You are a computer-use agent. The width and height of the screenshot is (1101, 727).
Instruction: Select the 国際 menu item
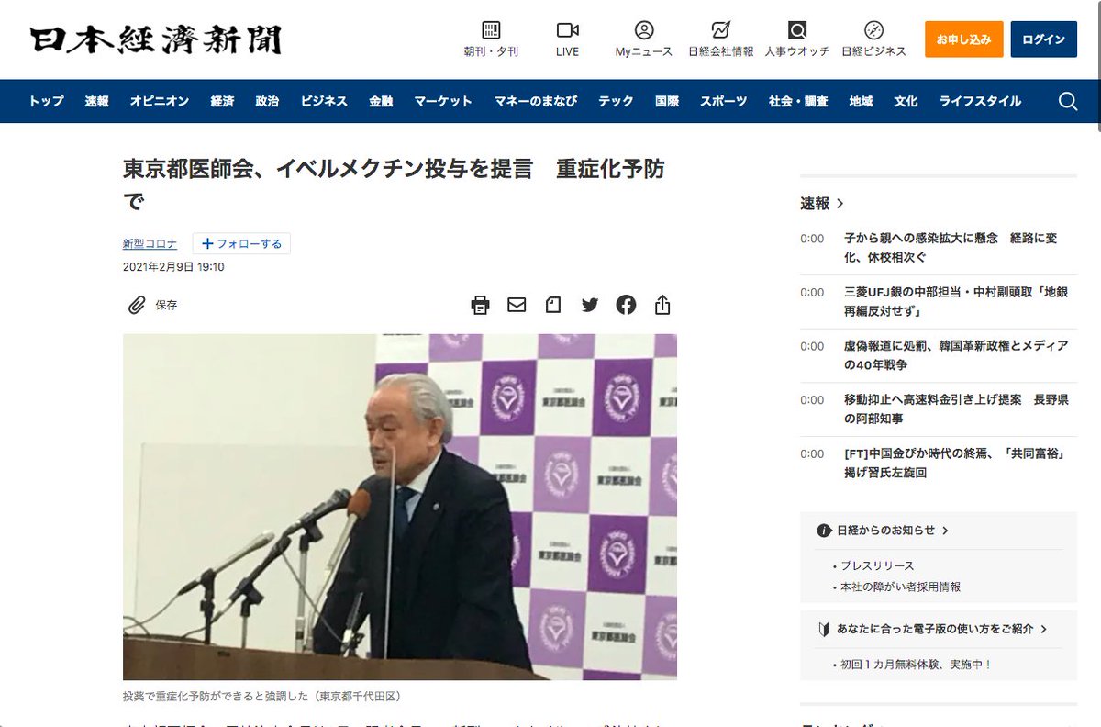667,101
